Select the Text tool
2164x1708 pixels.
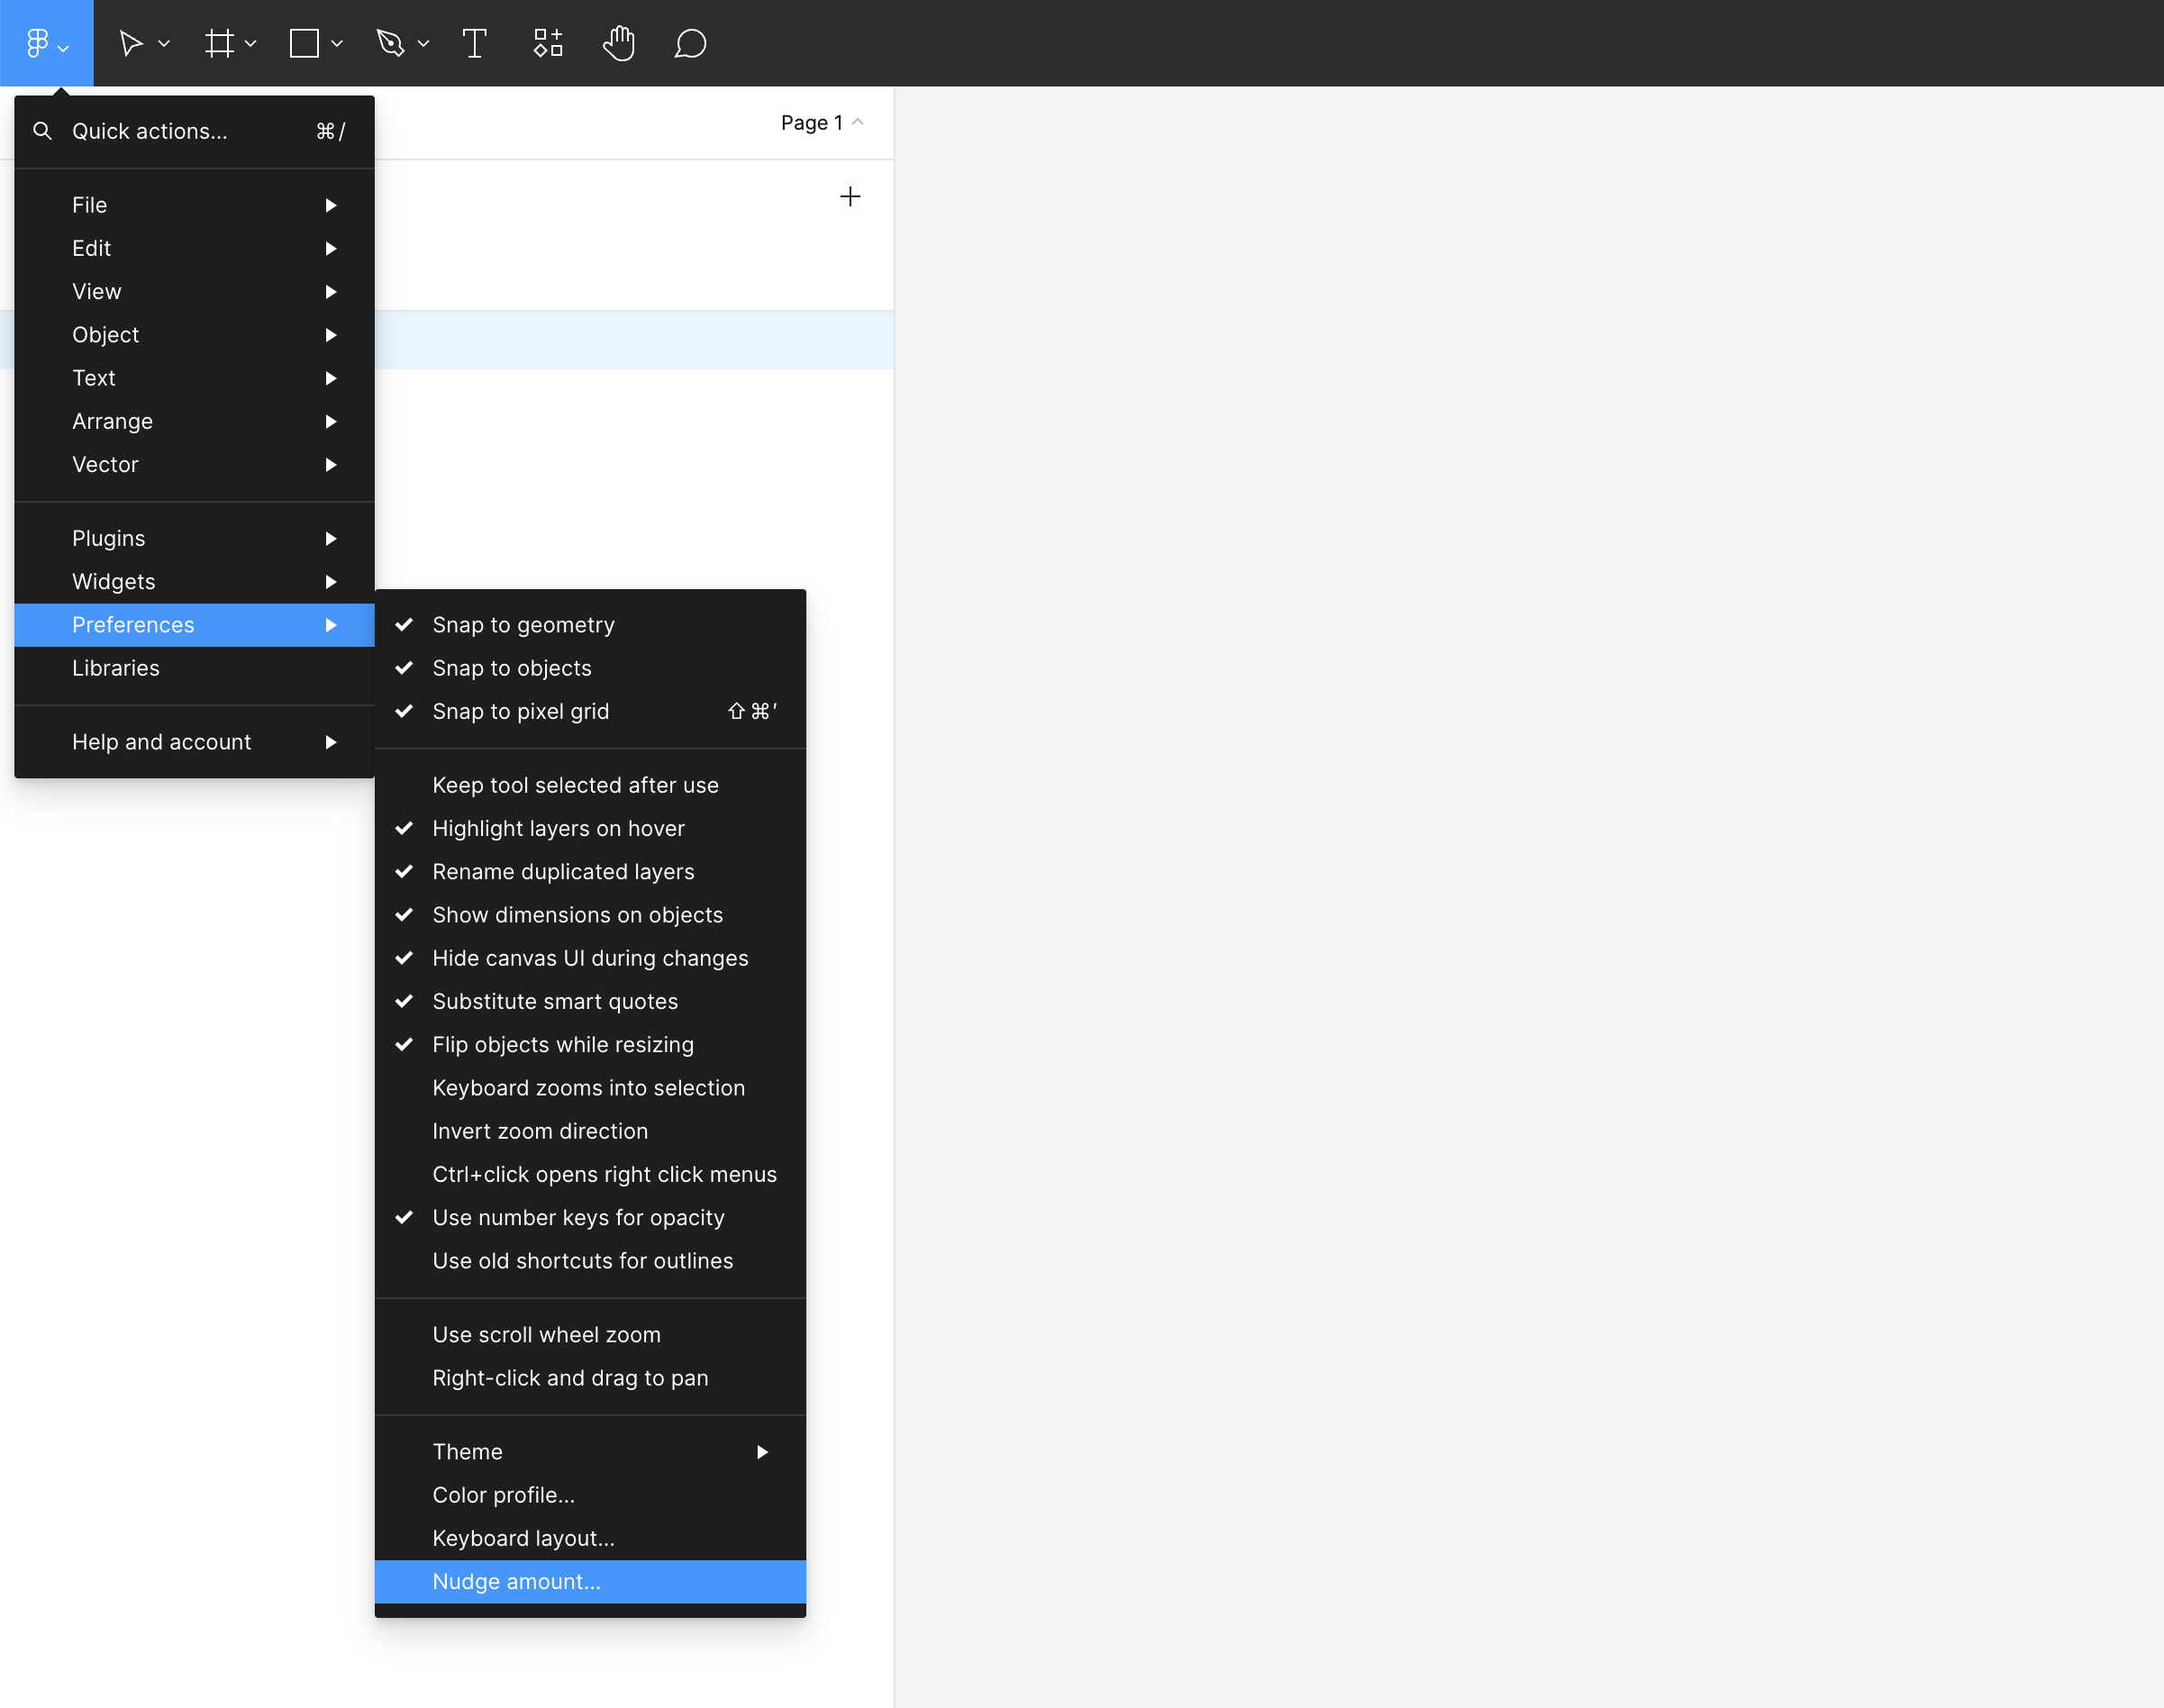[x=474, y=43]
